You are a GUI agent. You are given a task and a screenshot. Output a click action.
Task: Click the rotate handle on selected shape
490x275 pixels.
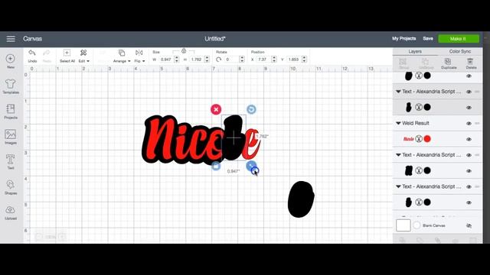click(251, 109)
